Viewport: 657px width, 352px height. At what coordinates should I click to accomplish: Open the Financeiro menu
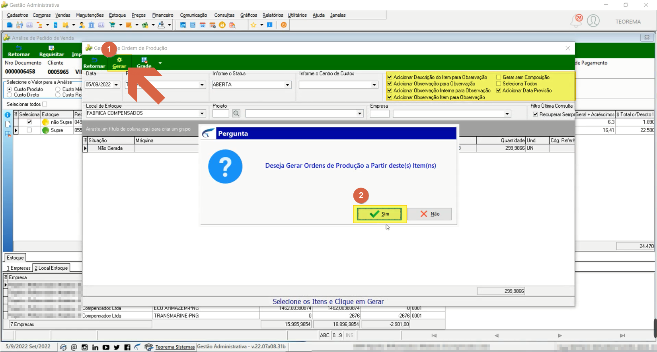click(163, 15)
